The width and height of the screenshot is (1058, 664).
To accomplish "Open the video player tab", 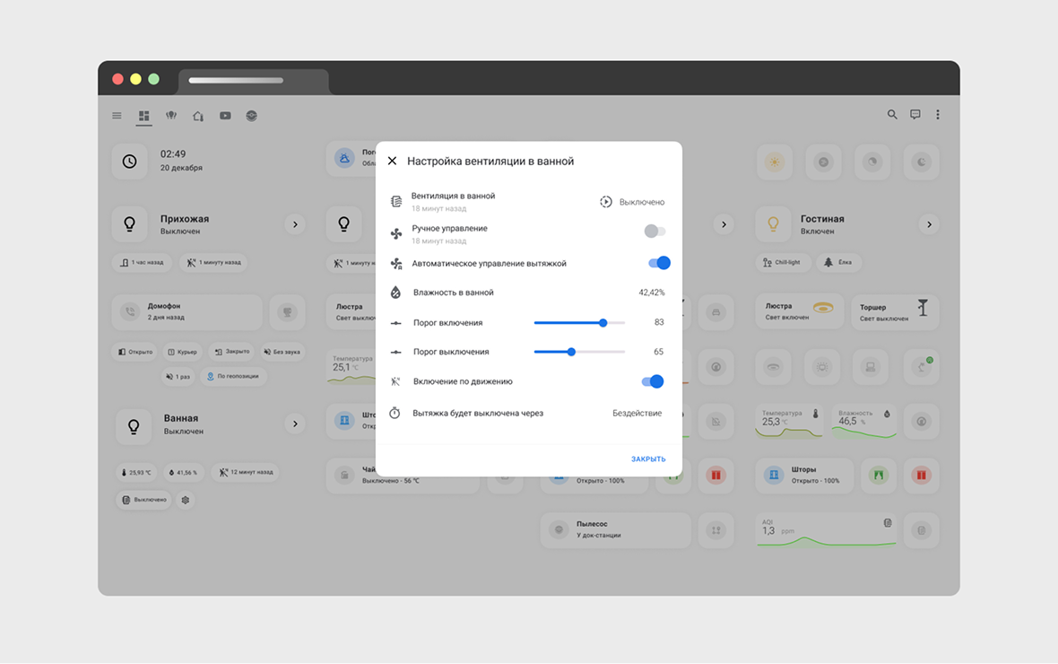I will tap(225, 116).
